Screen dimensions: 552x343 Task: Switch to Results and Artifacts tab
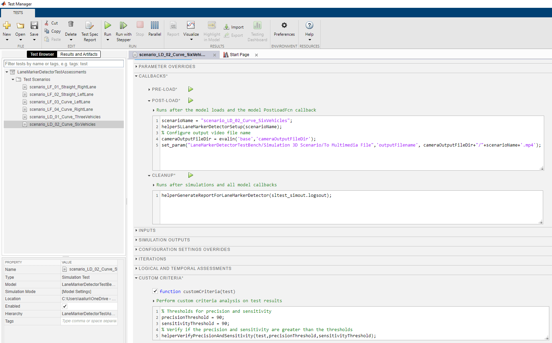click(79, 54)
